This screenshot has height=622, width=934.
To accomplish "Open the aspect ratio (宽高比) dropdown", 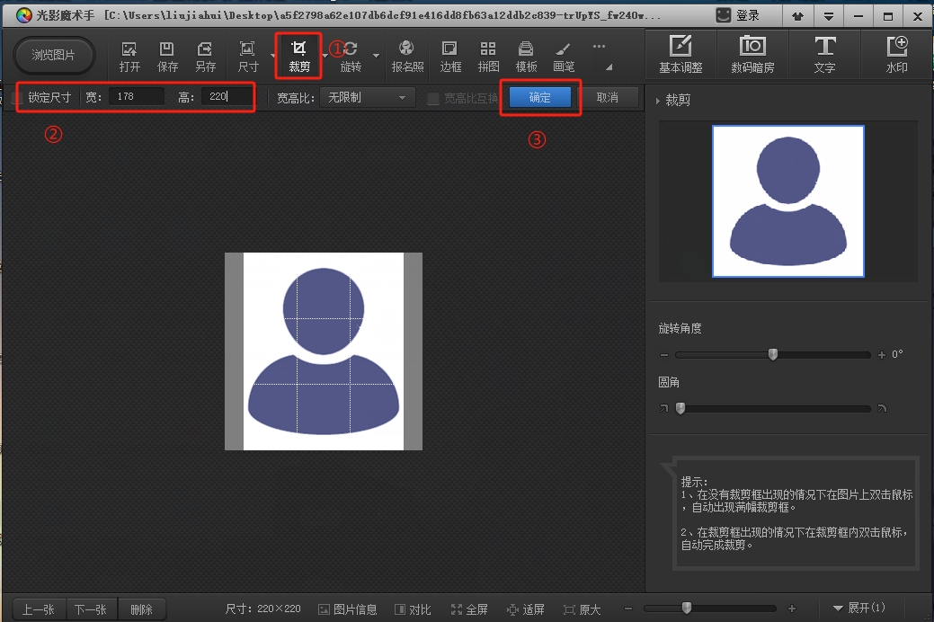I will [x=367, y=97].
